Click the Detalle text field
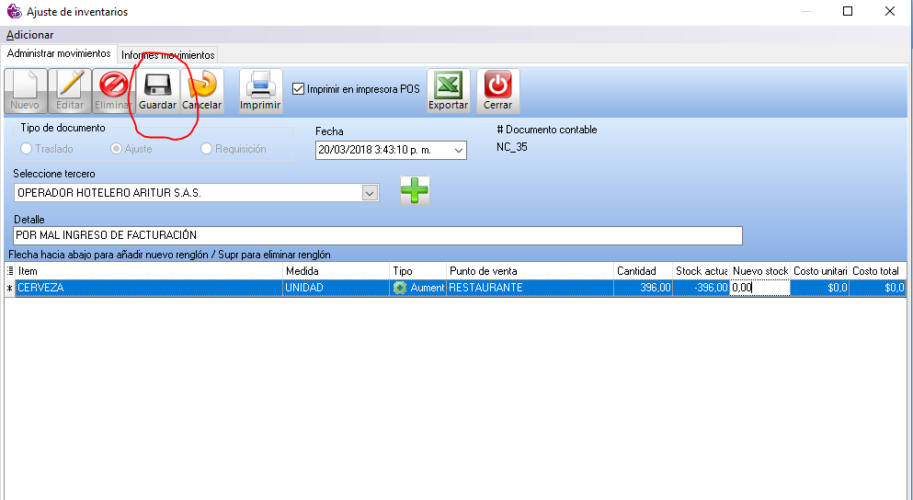Viewport: 913px width, 500px height. pyautogui.click(x=377, y=236)
